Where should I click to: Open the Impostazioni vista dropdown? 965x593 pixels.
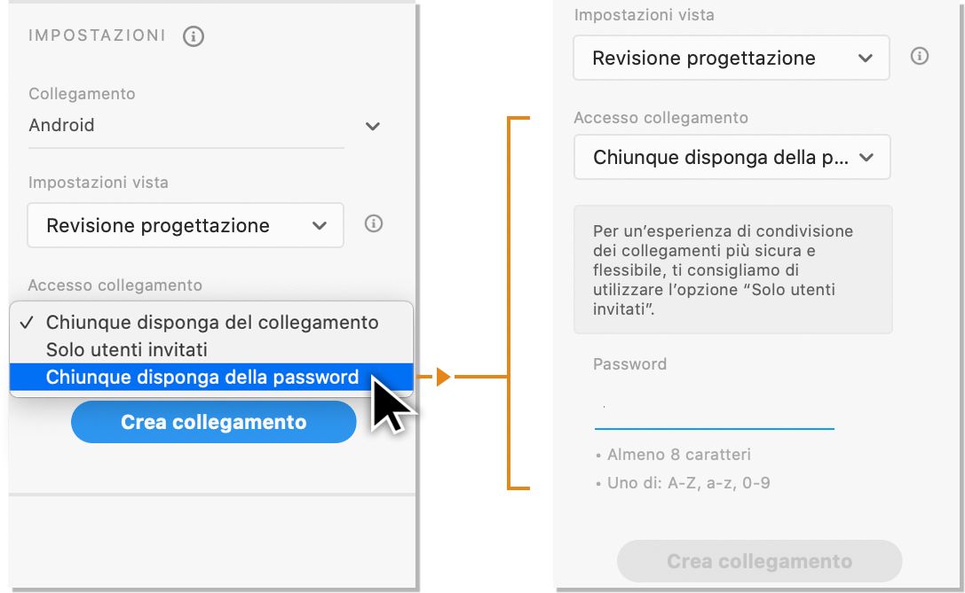pos(185,225)
